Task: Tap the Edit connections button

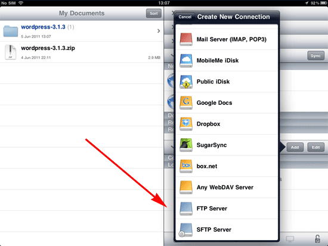Action: [x=315, y=147]
